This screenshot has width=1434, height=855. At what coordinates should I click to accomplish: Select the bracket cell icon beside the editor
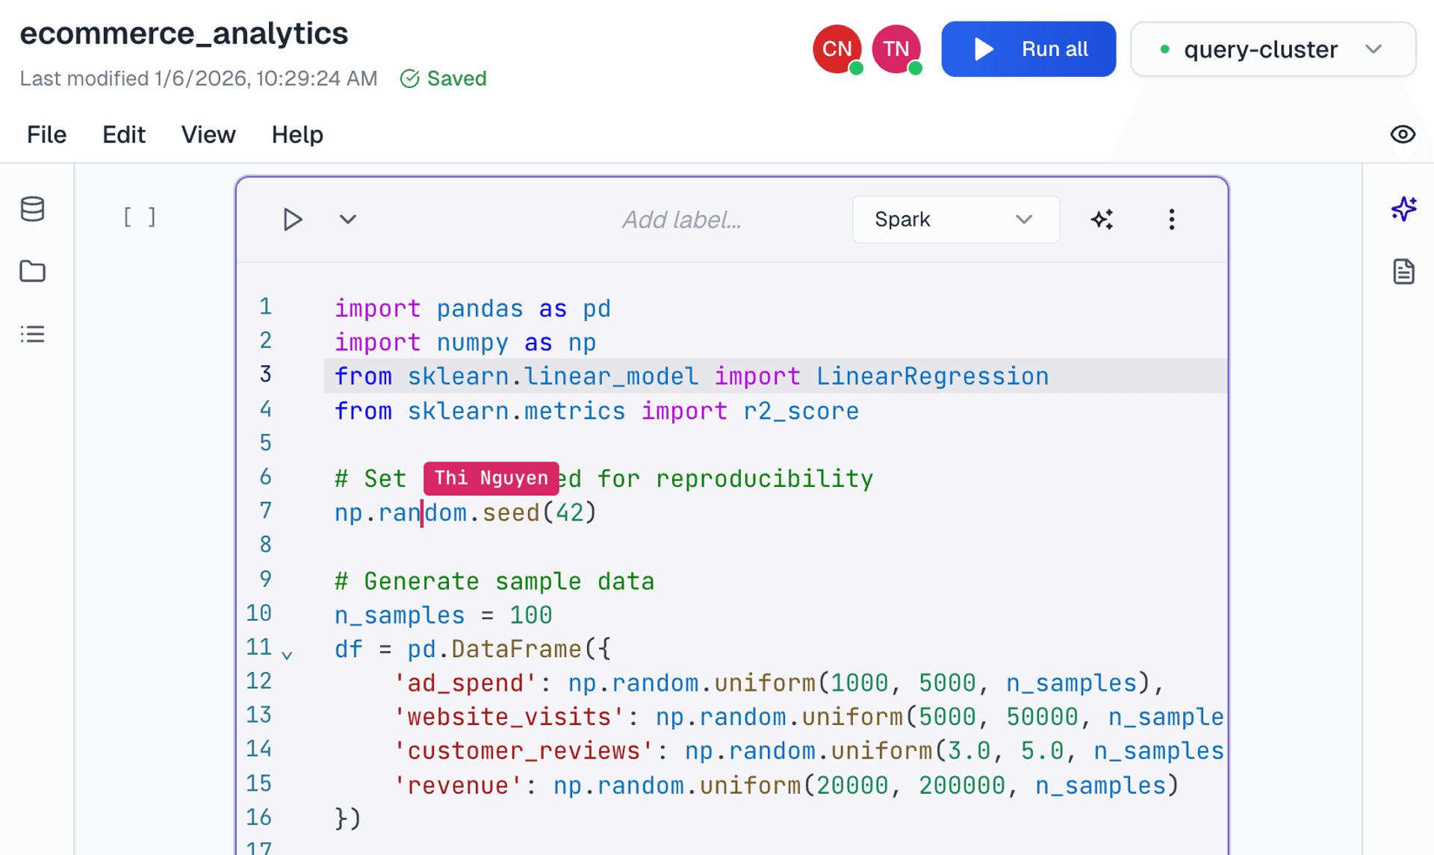[139, 217]
